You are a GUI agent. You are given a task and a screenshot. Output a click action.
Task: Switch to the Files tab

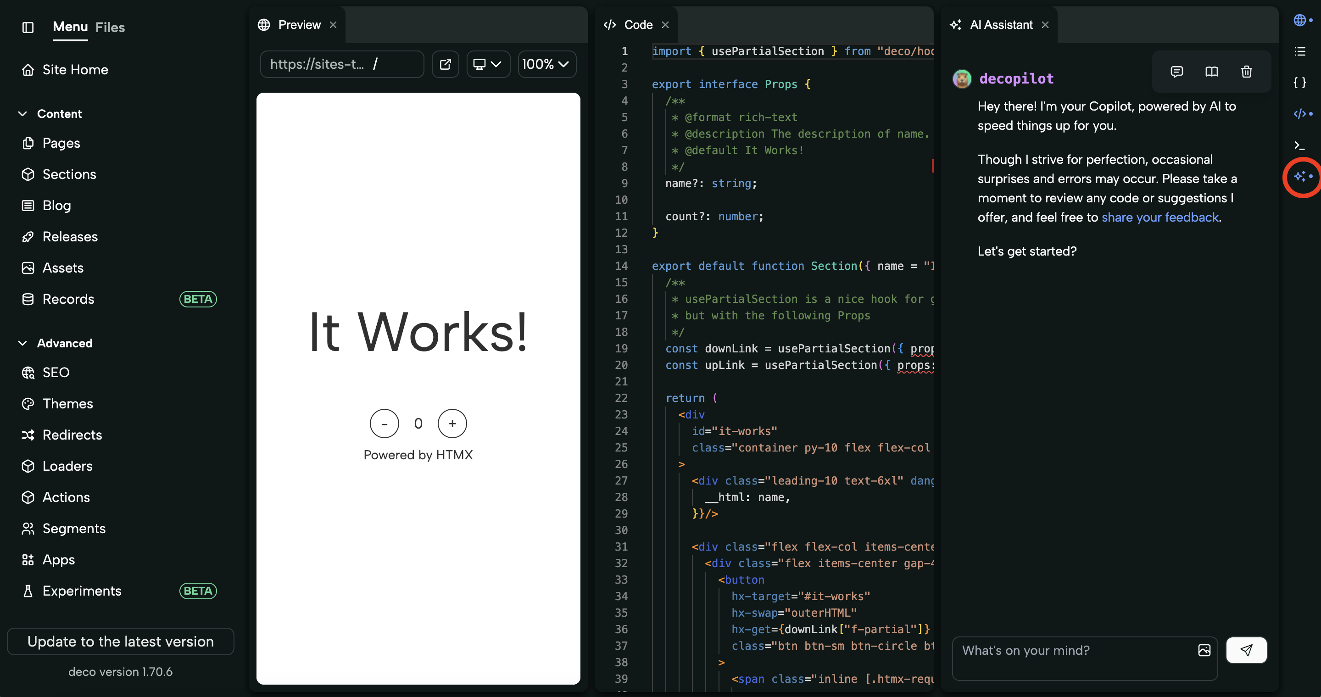[x=110, y=27]
